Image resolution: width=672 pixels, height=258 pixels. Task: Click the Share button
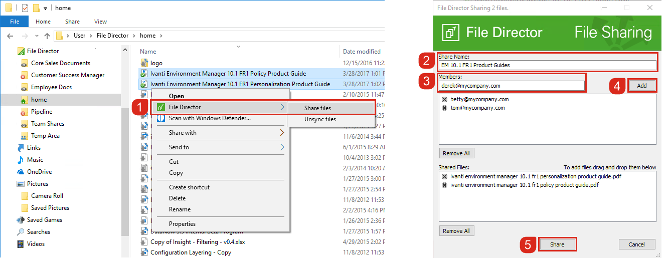coord(557,244)
